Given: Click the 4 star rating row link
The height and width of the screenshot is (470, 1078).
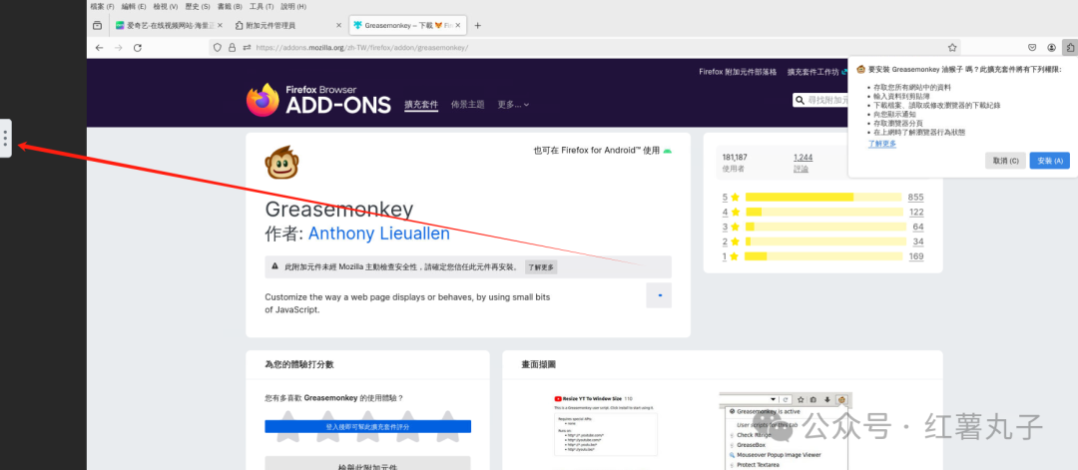Looking at the screenshot, I should click(x=822, y=212).
